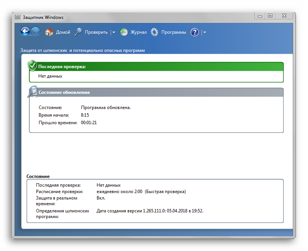
Task: Click the house icon for Домой
Action: point(49,32)
